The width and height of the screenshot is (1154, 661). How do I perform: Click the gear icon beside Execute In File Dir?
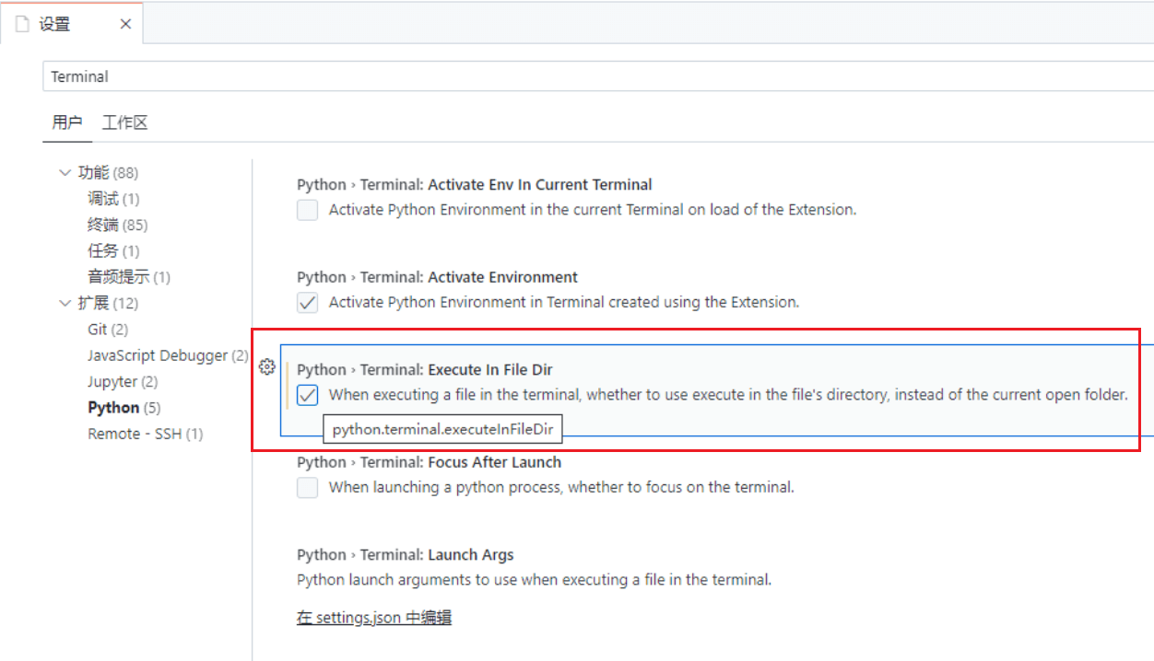pos(267,367)
